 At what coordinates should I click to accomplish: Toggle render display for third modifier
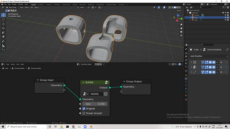(214, 72)
